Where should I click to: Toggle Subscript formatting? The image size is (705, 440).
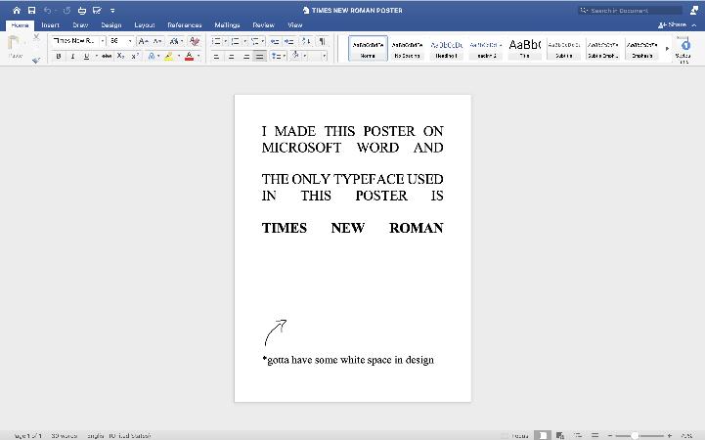click(x=120, y=56)
